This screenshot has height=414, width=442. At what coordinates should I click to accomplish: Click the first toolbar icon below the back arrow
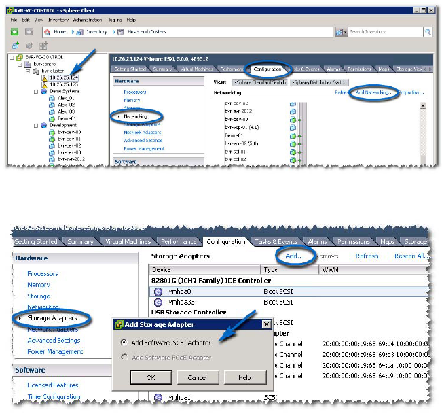(16, 46)
